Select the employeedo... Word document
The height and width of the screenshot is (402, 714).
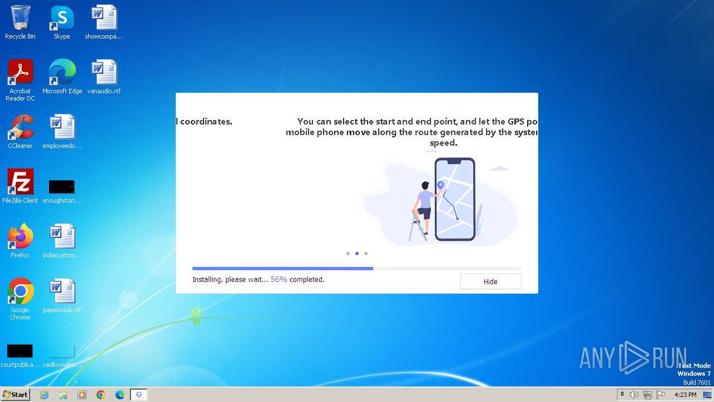pyautogui.click(x=62, y=132)
